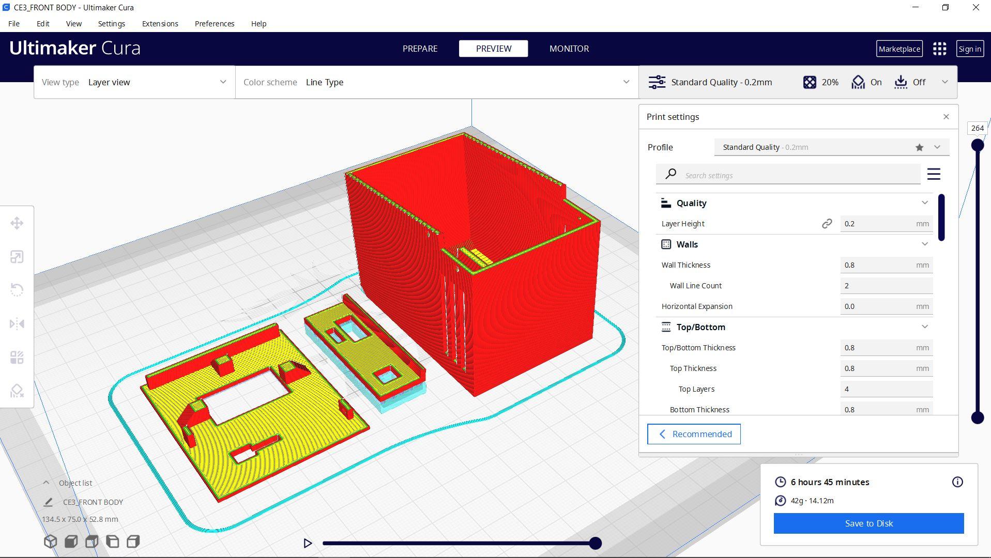This screenshot has height=558, width=991.
Task: Click the support On icon
Action: click(x=858, y=82)
